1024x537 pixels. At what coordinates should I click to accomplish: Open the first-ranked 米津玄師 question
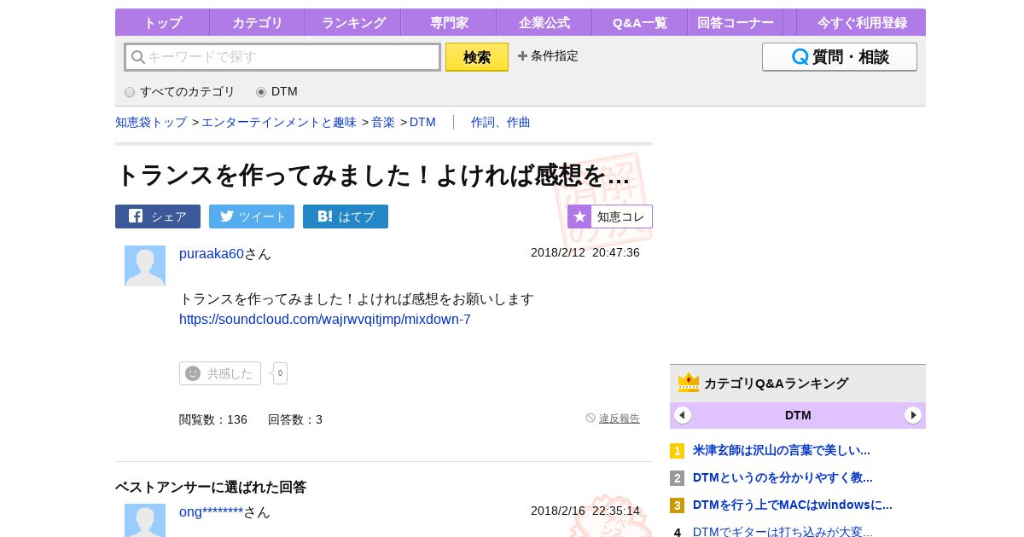pos(781,450)
